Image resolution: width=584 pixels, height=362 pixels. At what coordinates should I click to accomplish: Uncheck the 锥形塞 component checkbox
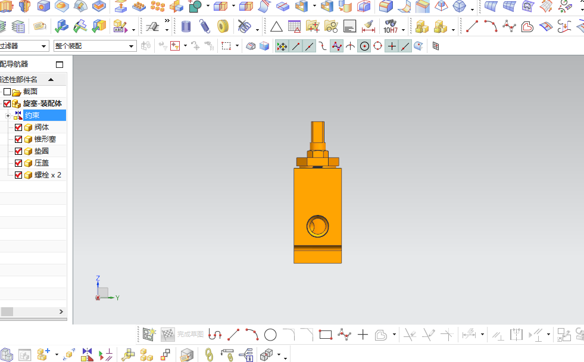pos(18,139)
